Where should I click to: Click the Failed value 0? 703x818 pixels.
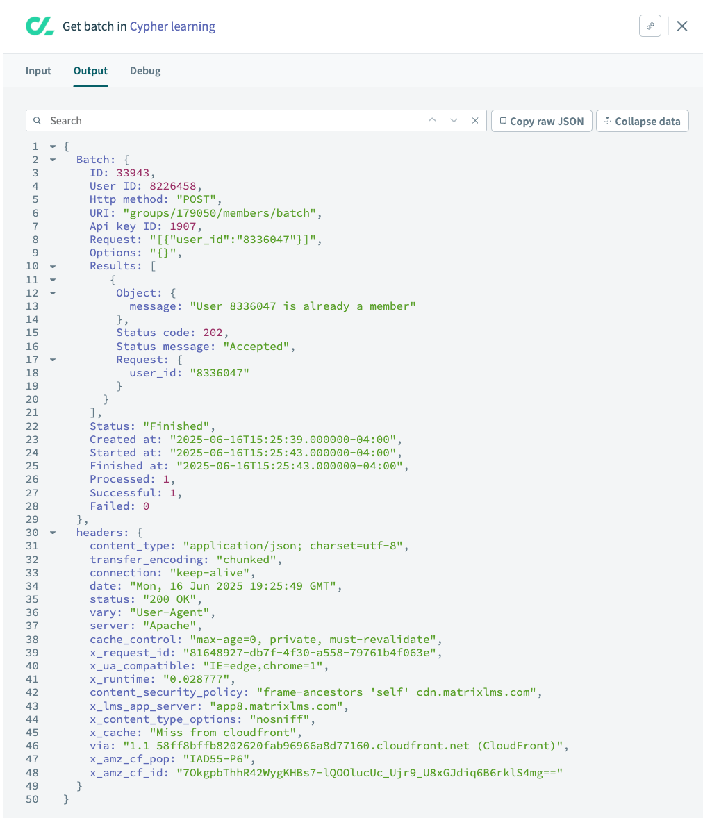146,506
